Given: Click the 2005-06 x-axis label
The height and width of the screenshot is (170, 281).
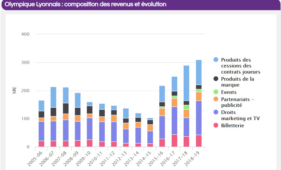Looking at the screenshot, I should tap(35, 158).
